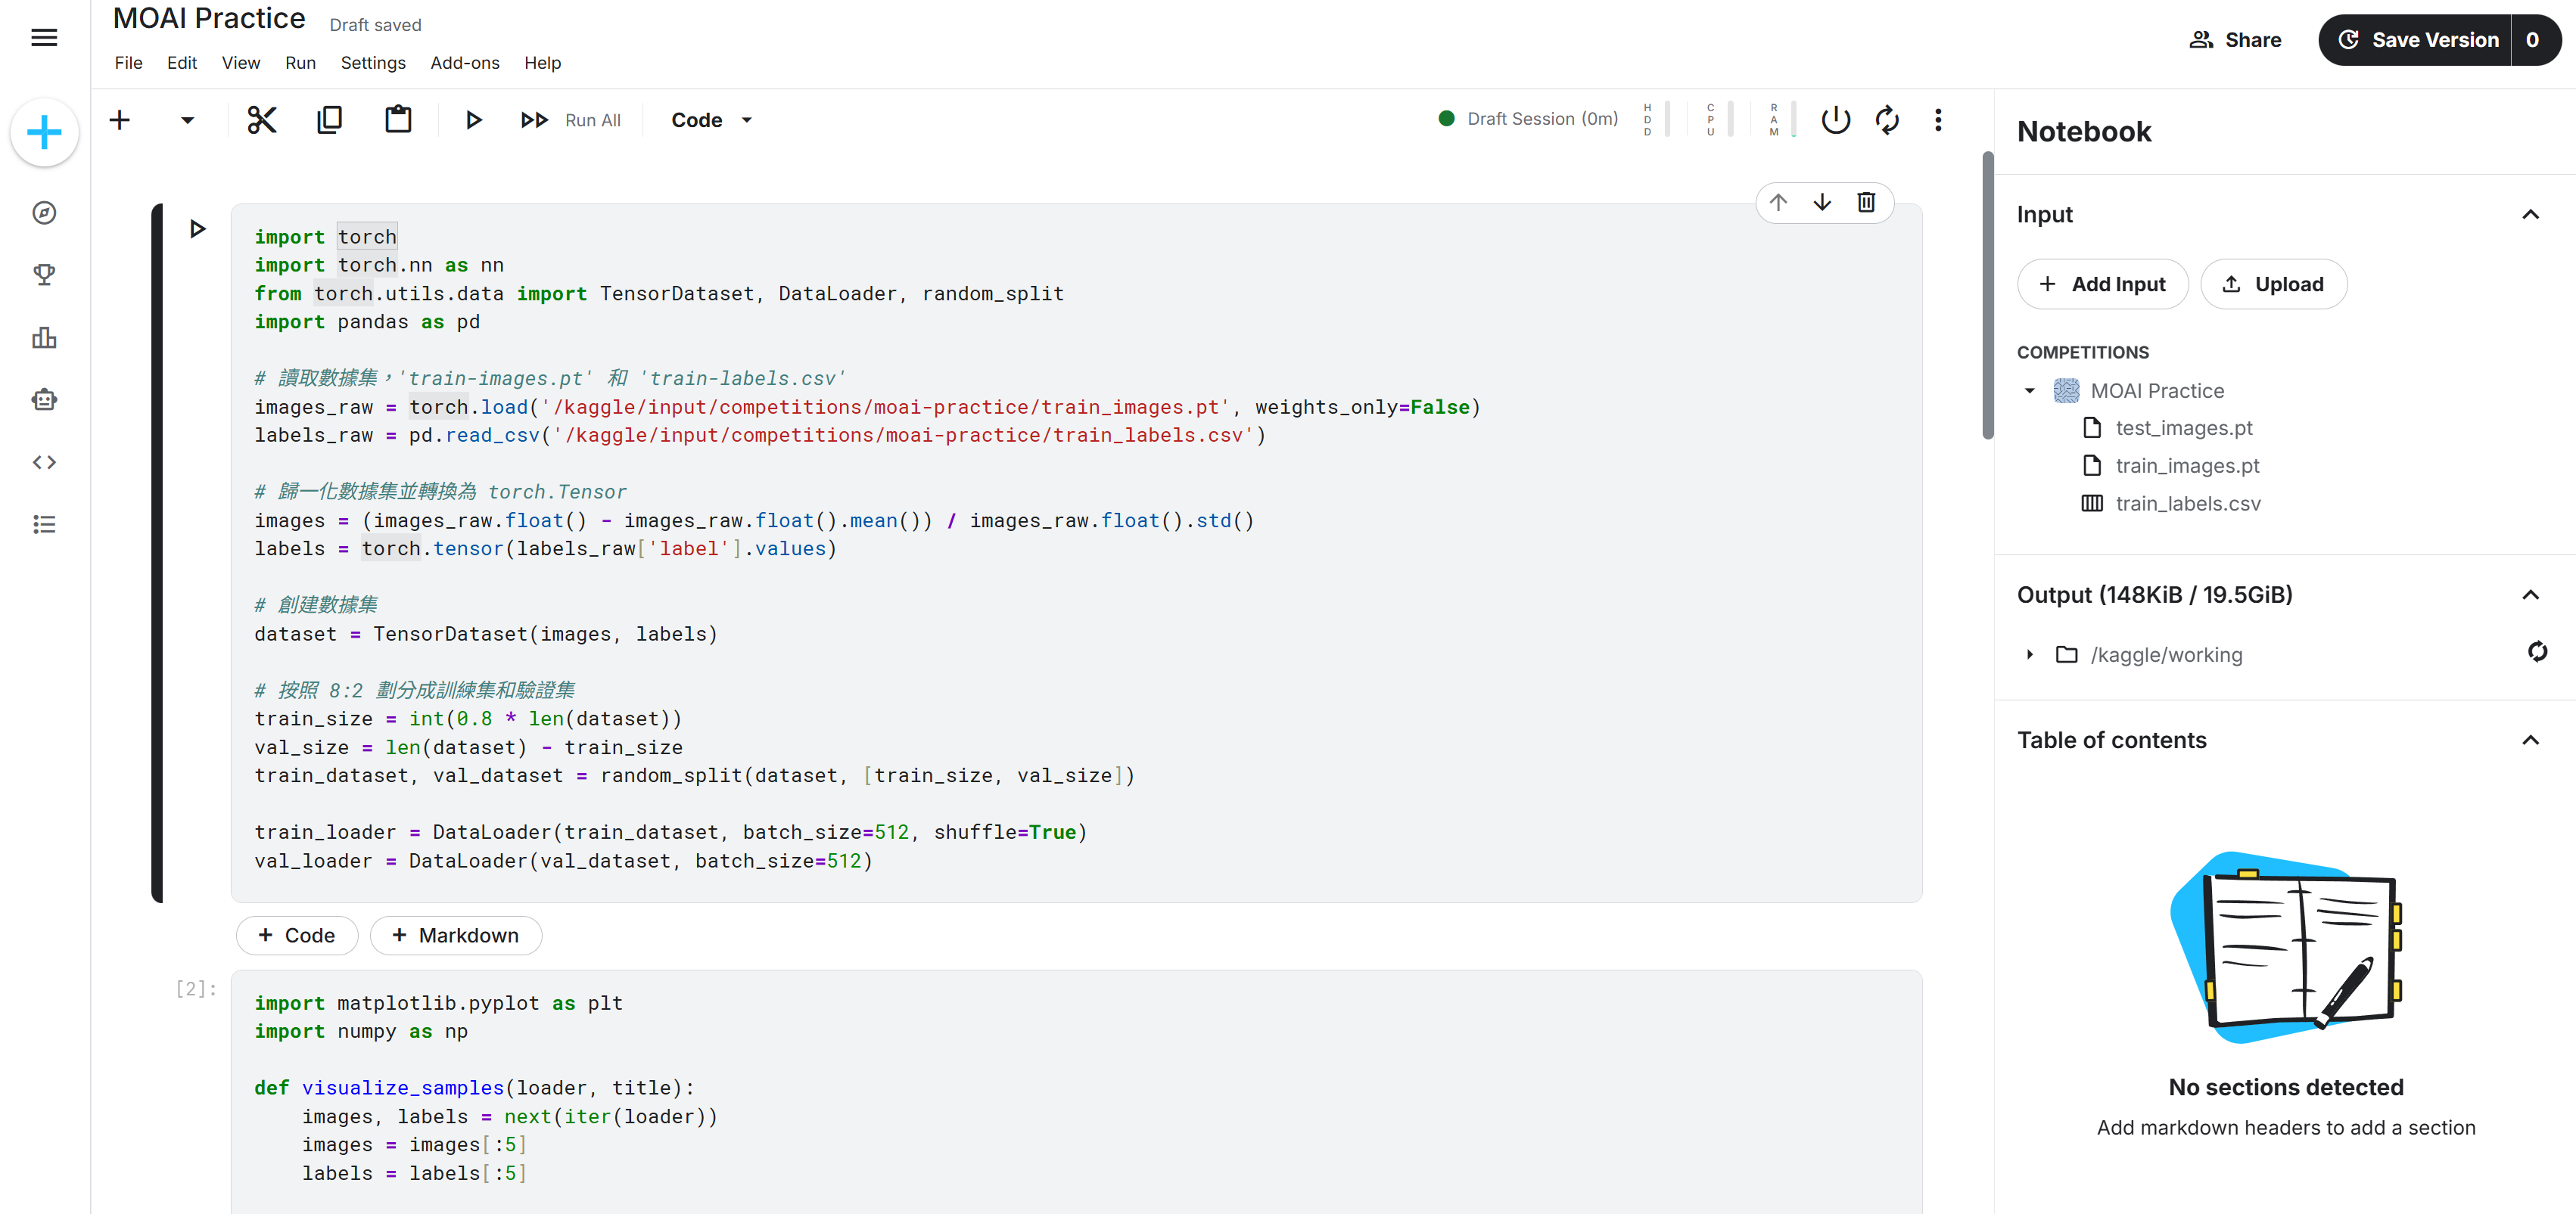The height and width of the screenshot is (1214, 2576).
Task: Click the MOAI Practice notebook title
Action: point(209,19)
